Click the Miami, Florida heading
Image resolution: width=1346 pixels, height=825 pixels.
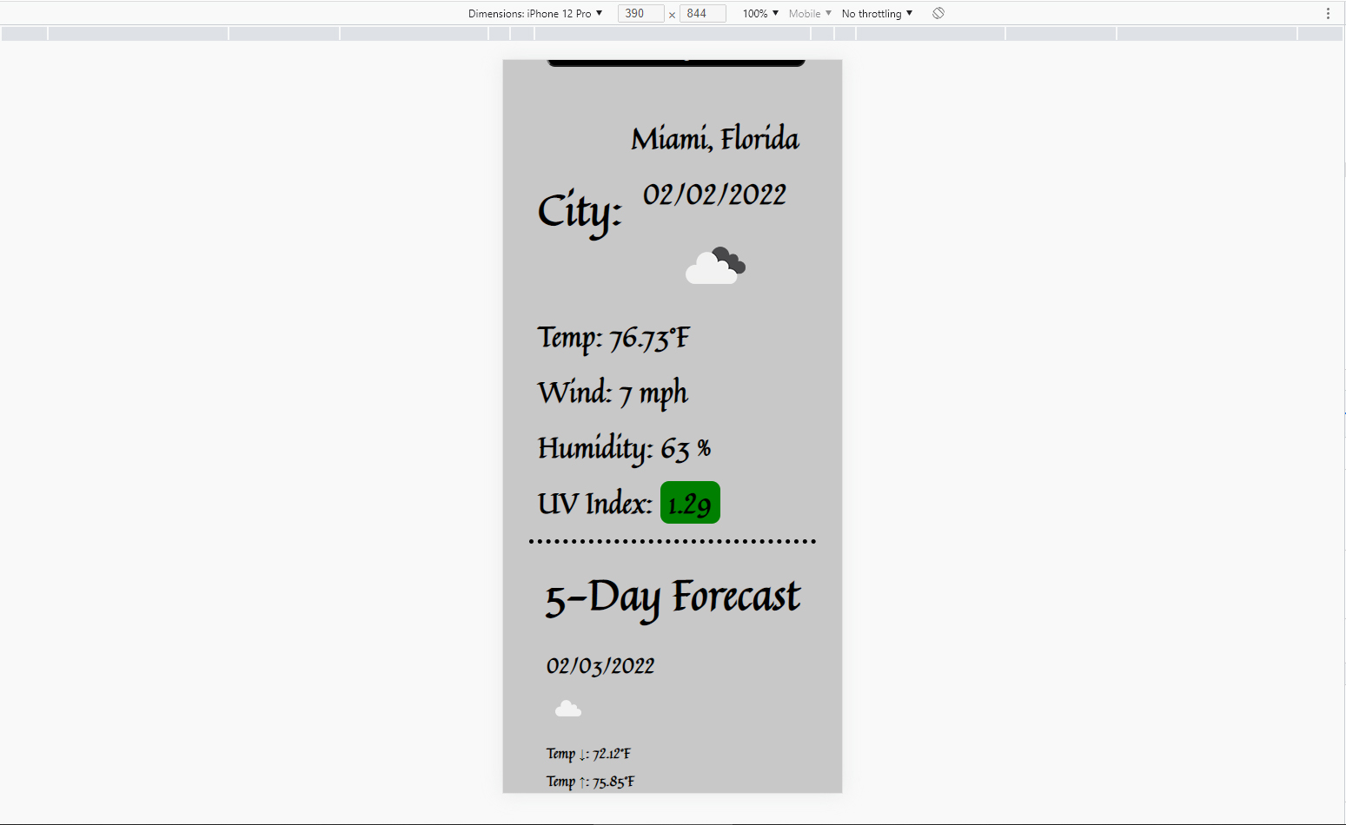point(714,138)
